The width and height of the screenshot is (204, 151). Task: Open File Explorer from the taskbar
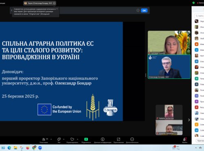tap(16, 148)
